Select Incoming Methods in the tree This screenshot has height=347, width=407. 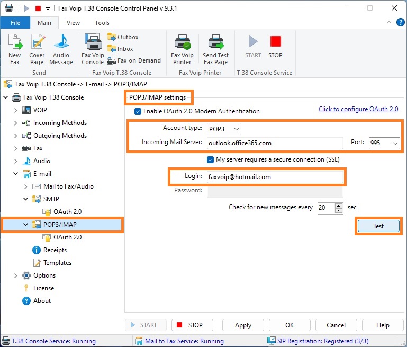tap(55, 123)
